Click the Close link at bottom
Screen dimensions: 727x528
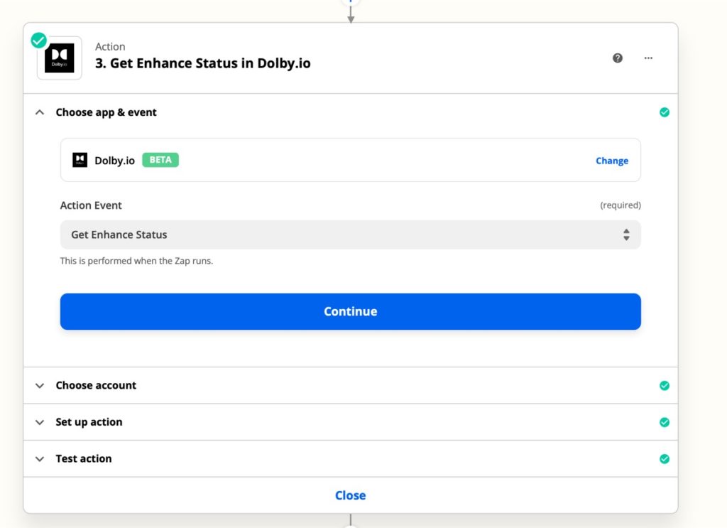click(351, 495)
